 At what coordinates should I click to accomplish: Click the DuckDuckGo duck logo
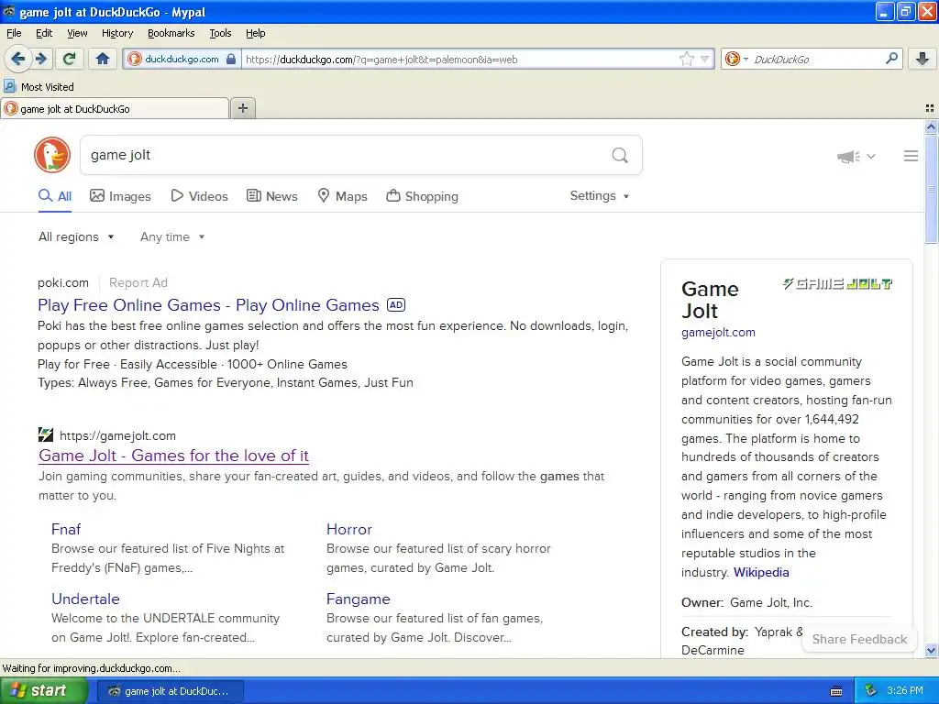(x=52, y=154)
